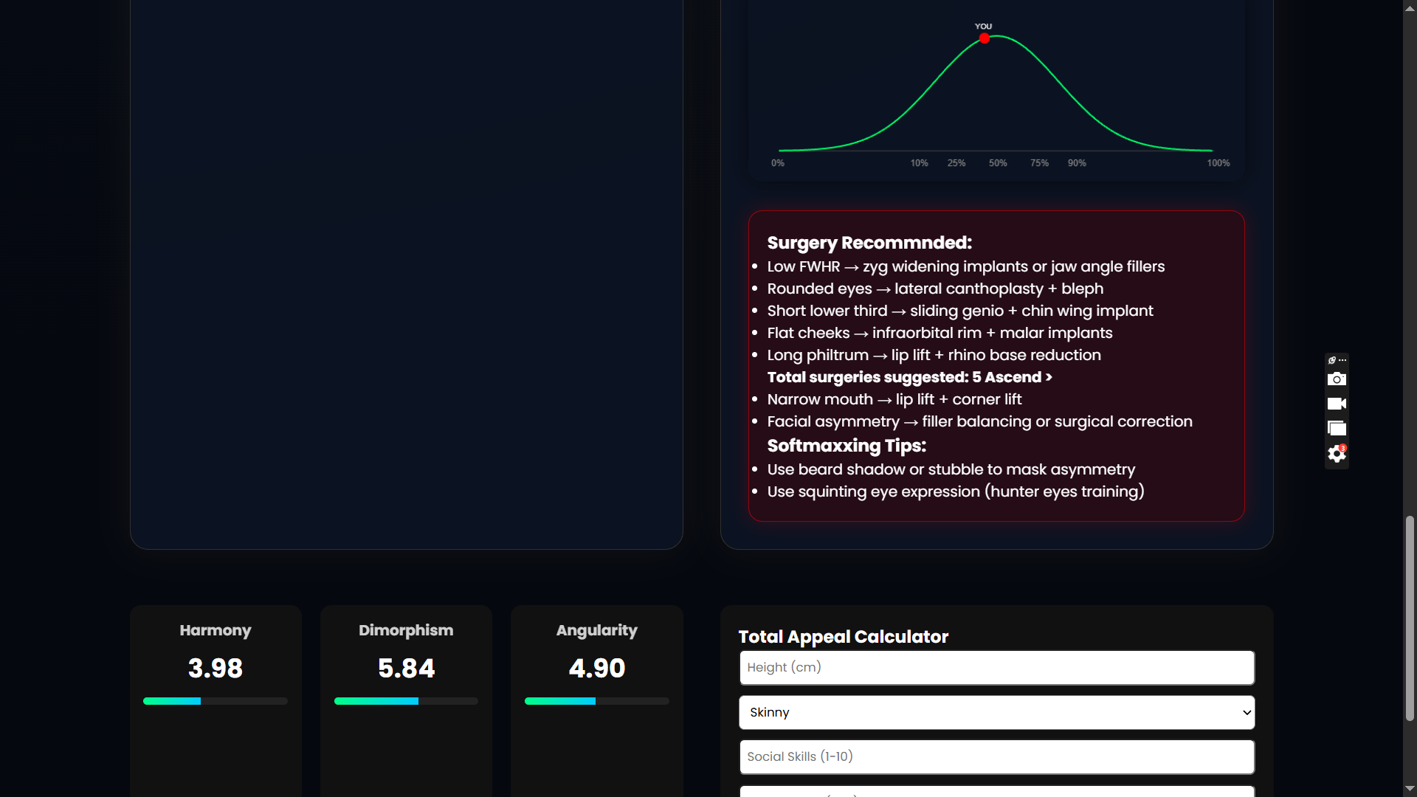Click the Social Skills input field
The height and width of the screenshot is (797, 1417).
[996, 756]
